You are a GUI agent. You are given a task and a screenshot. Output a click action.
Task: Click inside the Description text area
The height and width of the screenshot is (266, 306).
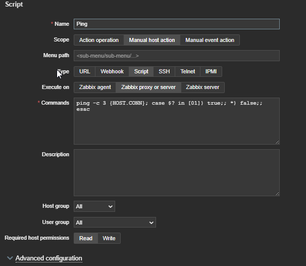click(x=176, y=172)
